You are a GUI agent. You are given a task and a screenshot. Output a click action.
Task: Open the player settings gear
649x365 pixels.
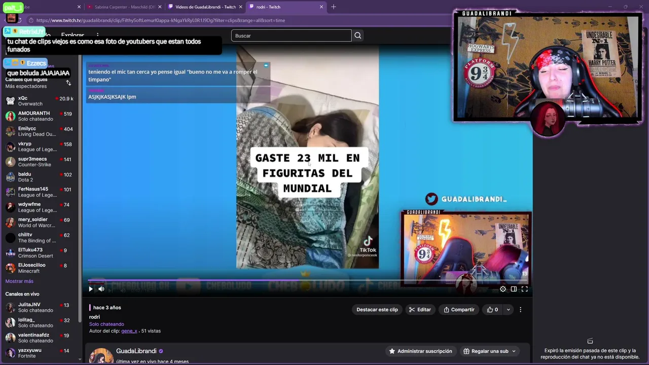503,289
